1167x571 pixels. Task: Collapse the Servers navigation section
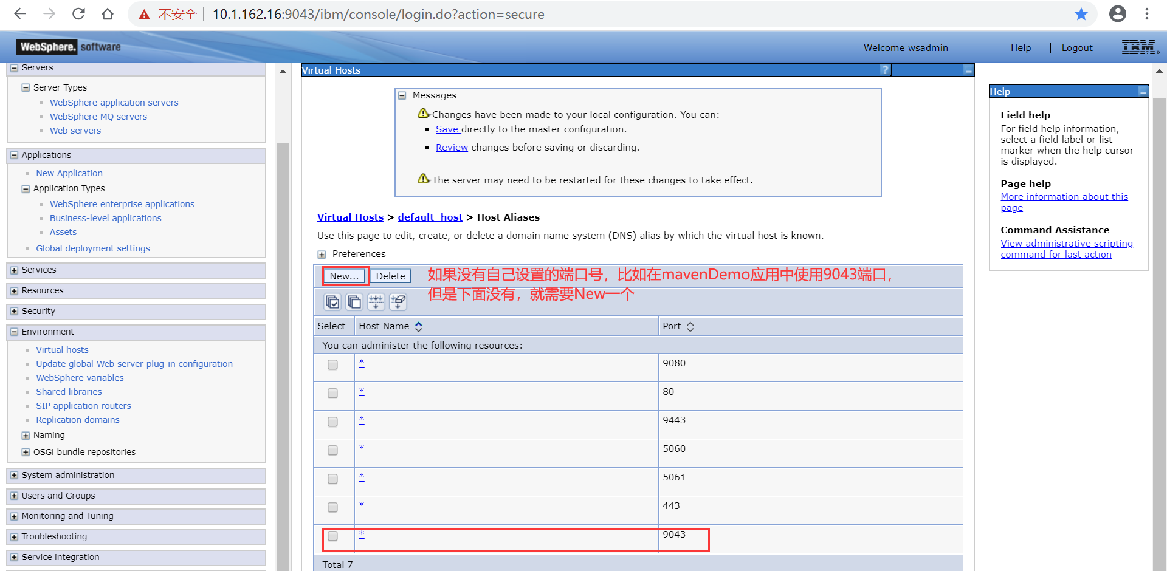[14, 67]
